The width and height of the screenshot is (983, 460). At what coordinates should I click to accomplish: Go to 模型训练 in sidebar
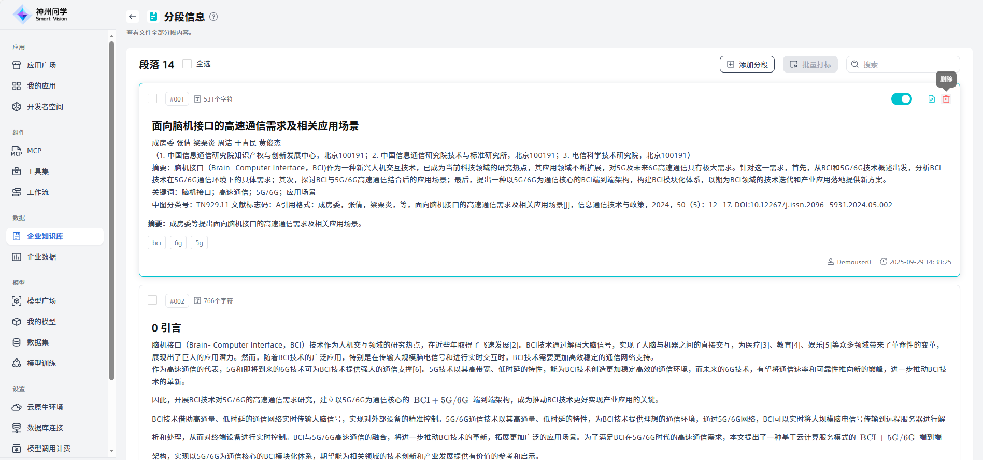coord(41,363)
